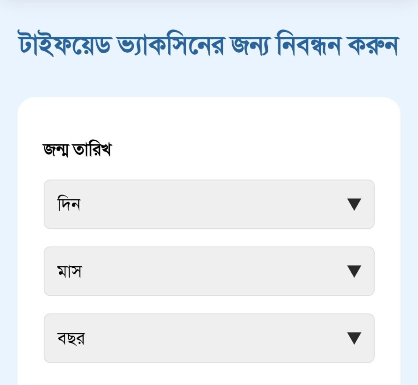Click the arrow icon in দিন field
This screenshot has width=418, height=385.
click(x=354, y=204)
